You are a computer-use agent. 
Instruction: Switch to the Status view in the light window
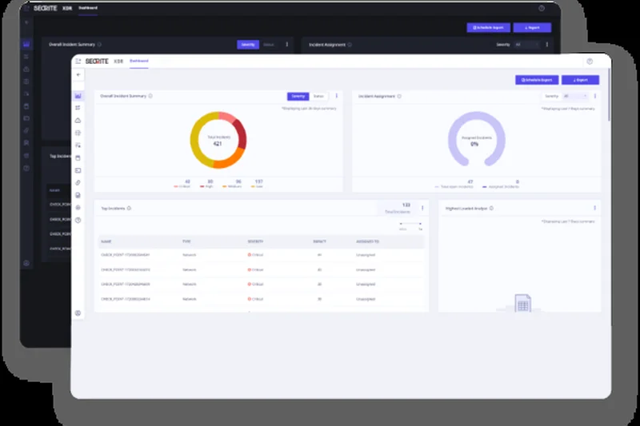pos(318,96)
